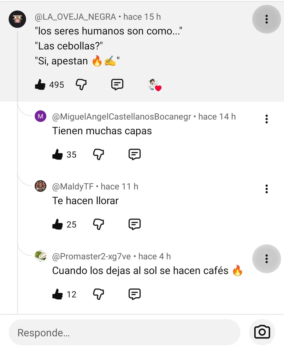The image size is (284, 351).
Task: Tap the creator heart badge icon
Action: tap(154, 85)
